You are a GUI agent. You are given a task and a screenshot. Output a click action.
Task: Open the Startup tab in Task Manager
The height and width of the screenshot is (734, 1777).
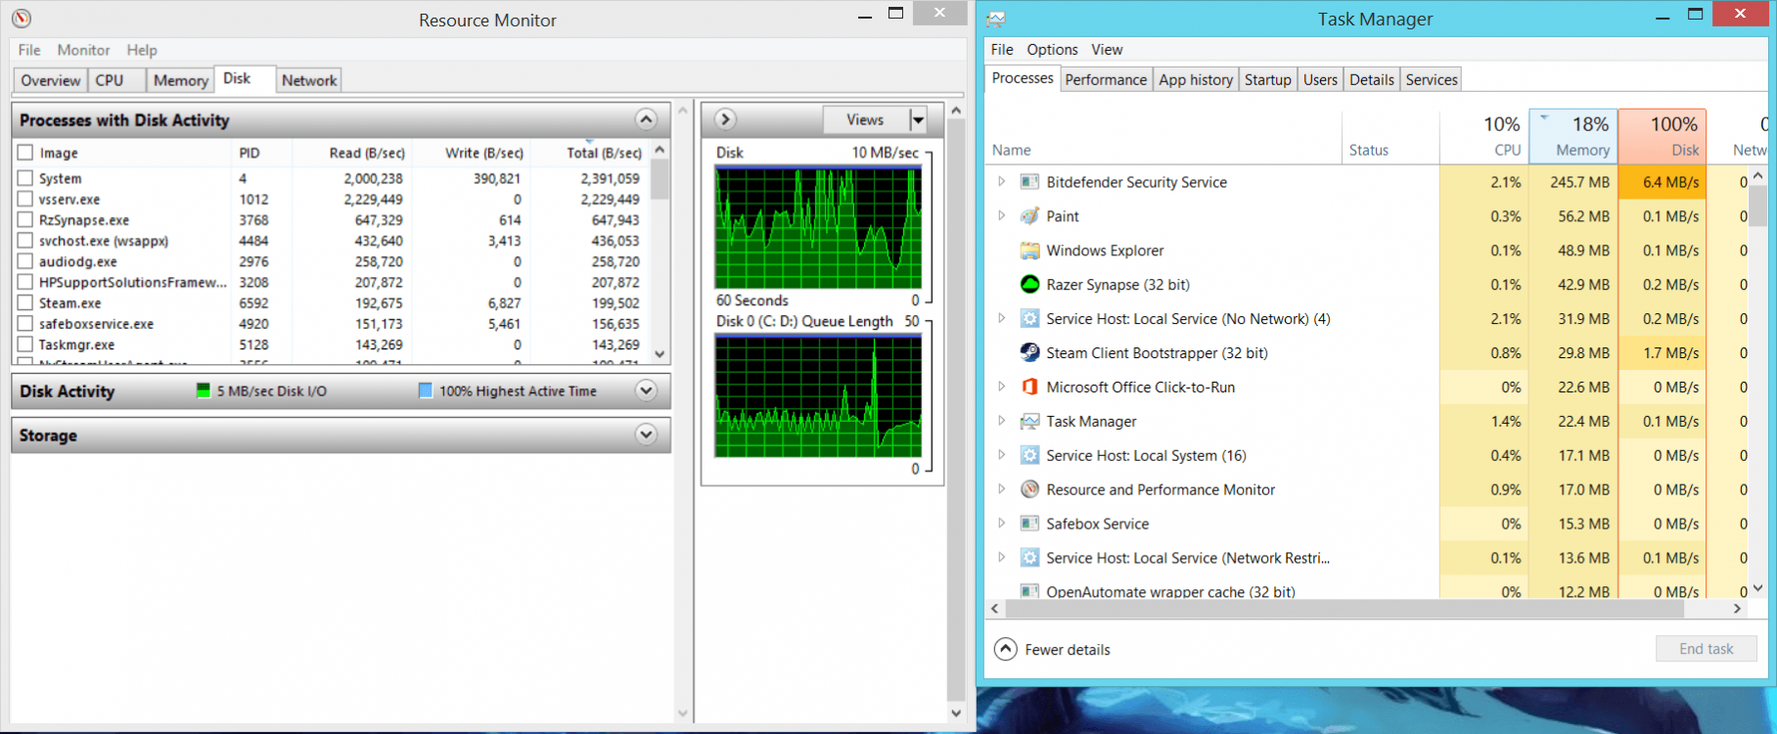1268,79
